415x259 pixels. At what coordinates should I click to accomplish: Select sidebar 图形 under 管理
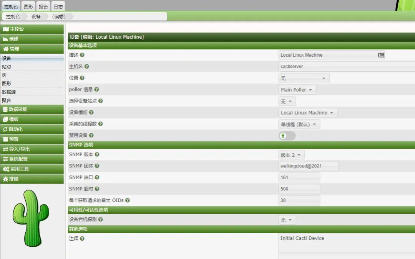click(32, 84)
